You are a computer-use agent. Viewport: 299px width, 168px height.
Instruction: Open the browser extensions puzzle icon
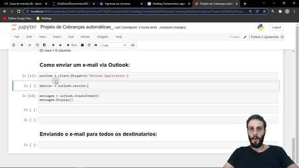(x=280, y=11)
